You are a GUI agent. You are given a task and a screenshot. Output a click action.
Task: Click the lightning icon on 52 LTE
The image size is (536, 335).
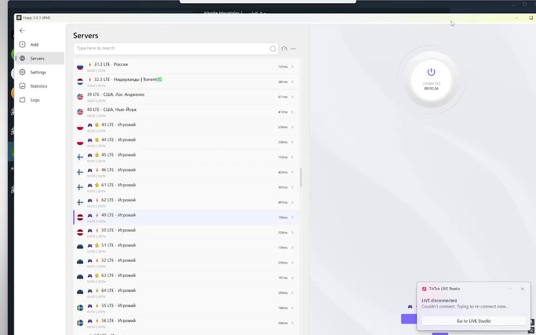(x=97, y=261)
